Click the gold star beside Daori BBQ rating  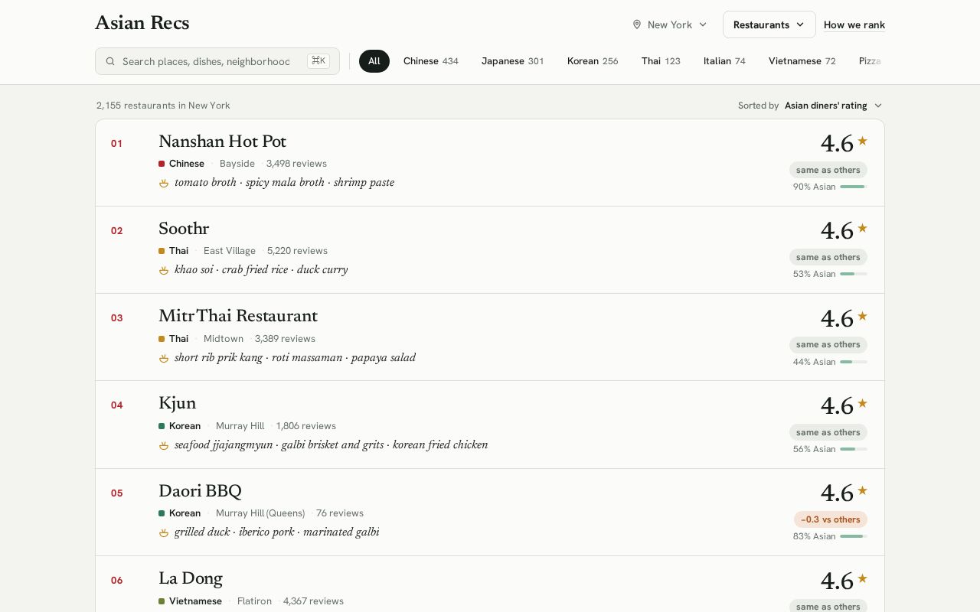coord(862,490)
